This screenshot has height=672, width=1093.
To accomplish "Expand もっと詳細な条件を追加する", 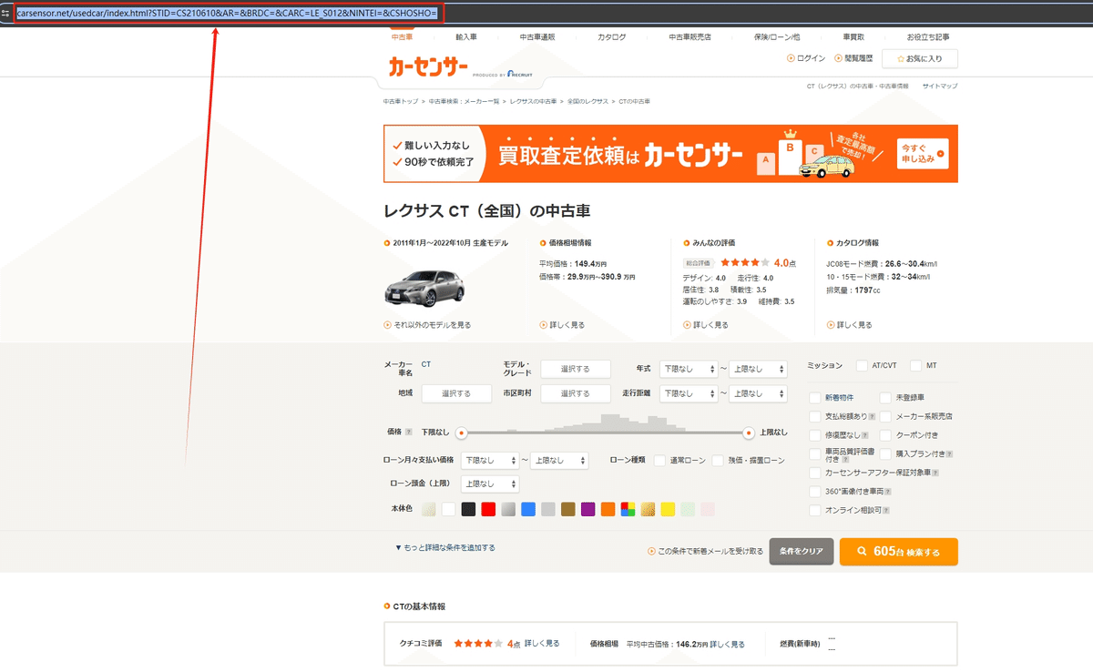I will tap(445, 547).
